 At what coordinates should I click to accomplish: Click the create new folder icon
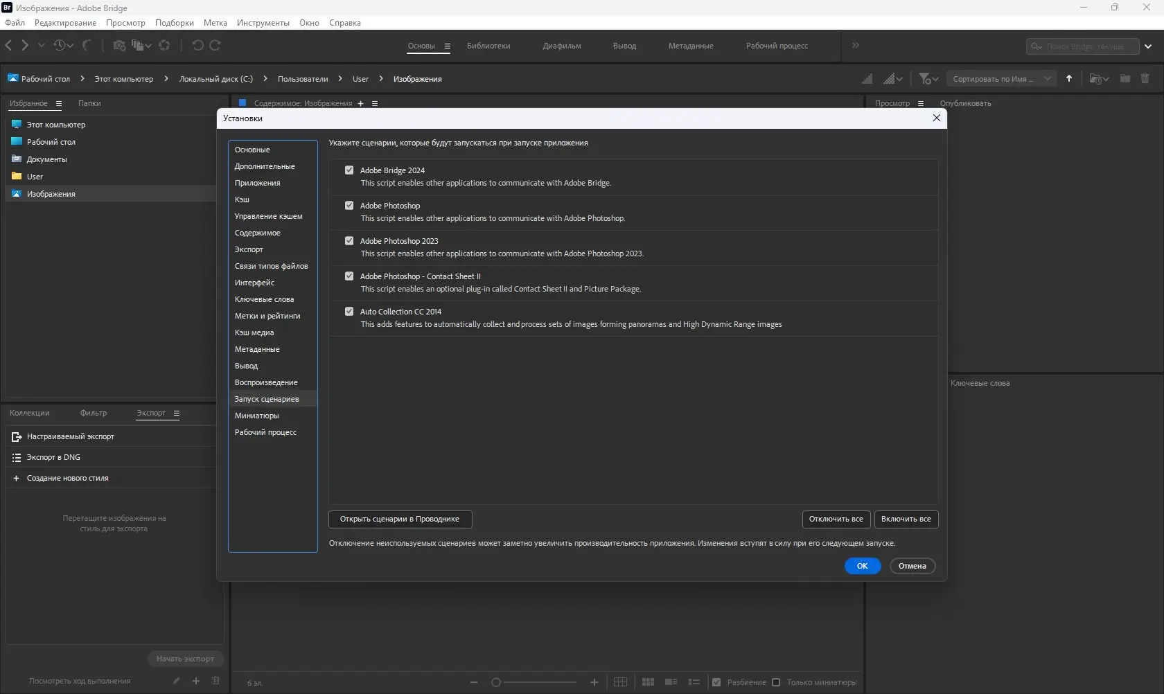[1125, 78]
